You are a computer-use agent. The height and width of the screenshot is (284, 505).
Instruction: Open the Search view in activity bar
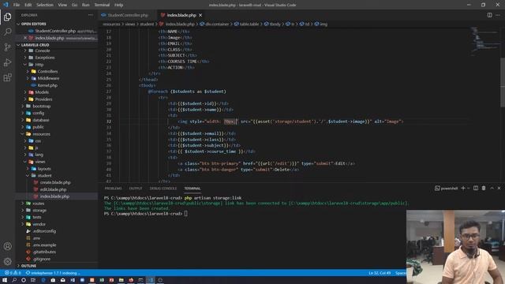coord(7,32)
